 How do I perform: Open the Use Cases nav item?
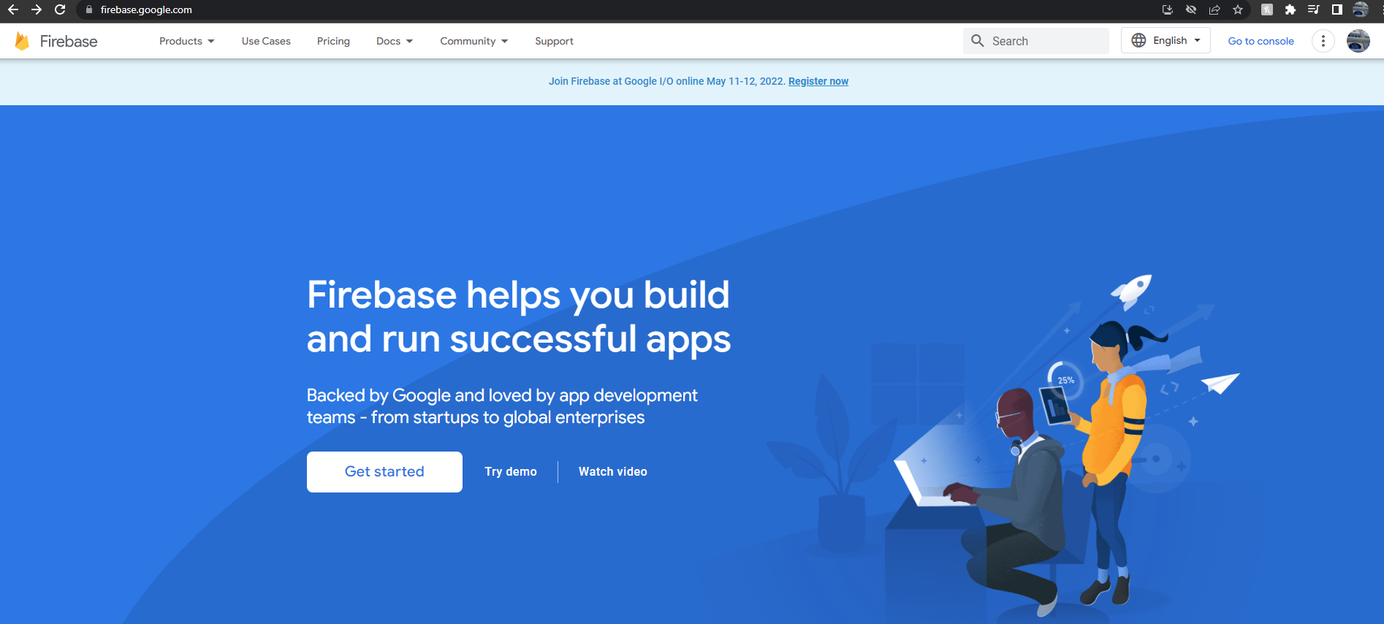(x=266, y=41)
